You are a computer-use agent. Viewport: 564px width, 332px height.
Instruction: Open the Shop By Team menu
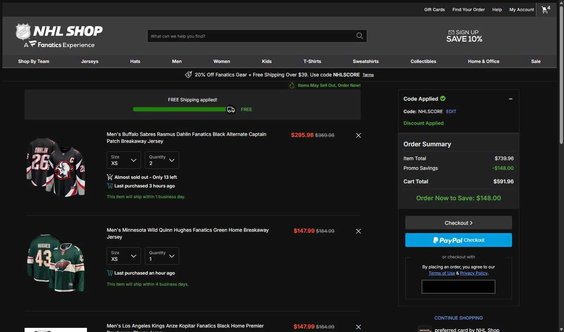[34, 61]
